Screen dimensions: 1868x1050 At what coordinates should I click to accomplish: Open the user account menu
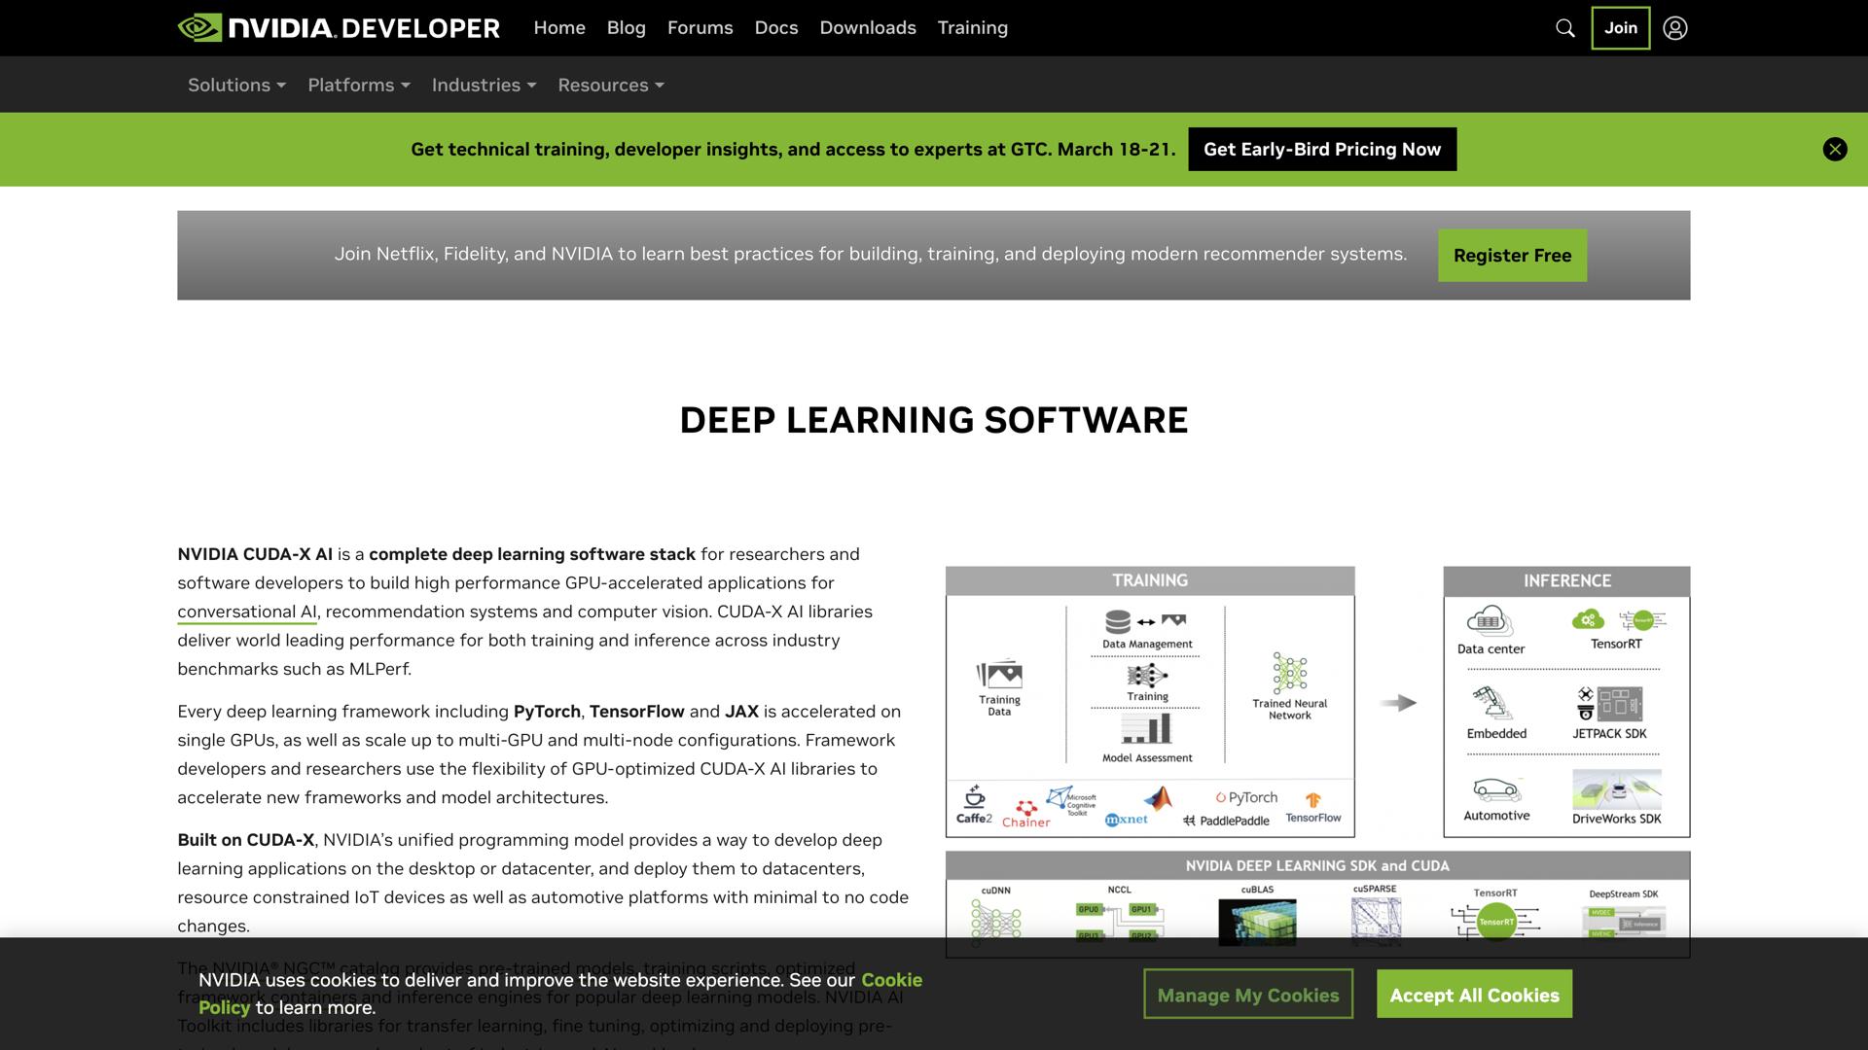coord(1674,28)
